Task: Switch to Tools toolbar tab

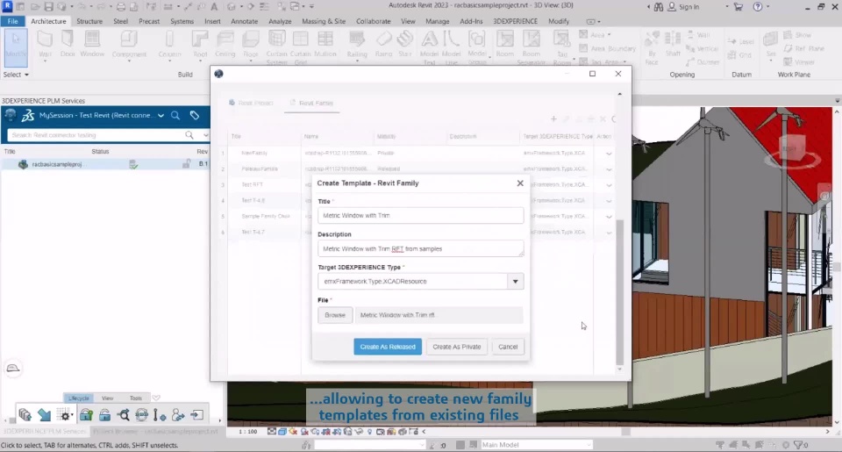Action: pos(136,398)
